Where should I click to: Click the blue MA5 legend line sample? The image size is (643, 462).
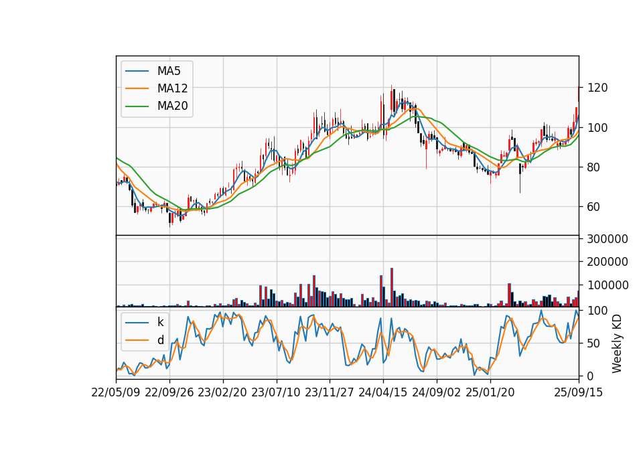point(137,71)
